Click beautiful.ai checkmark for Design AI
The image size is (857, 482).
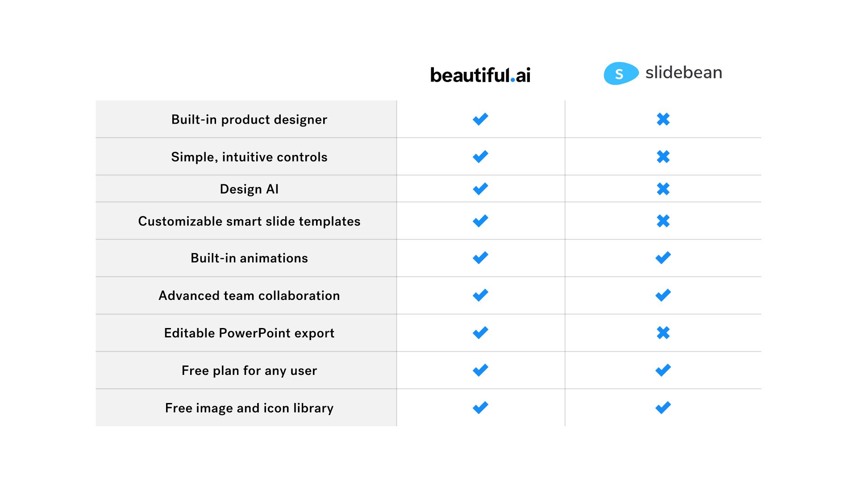click(x=481, y=189)
